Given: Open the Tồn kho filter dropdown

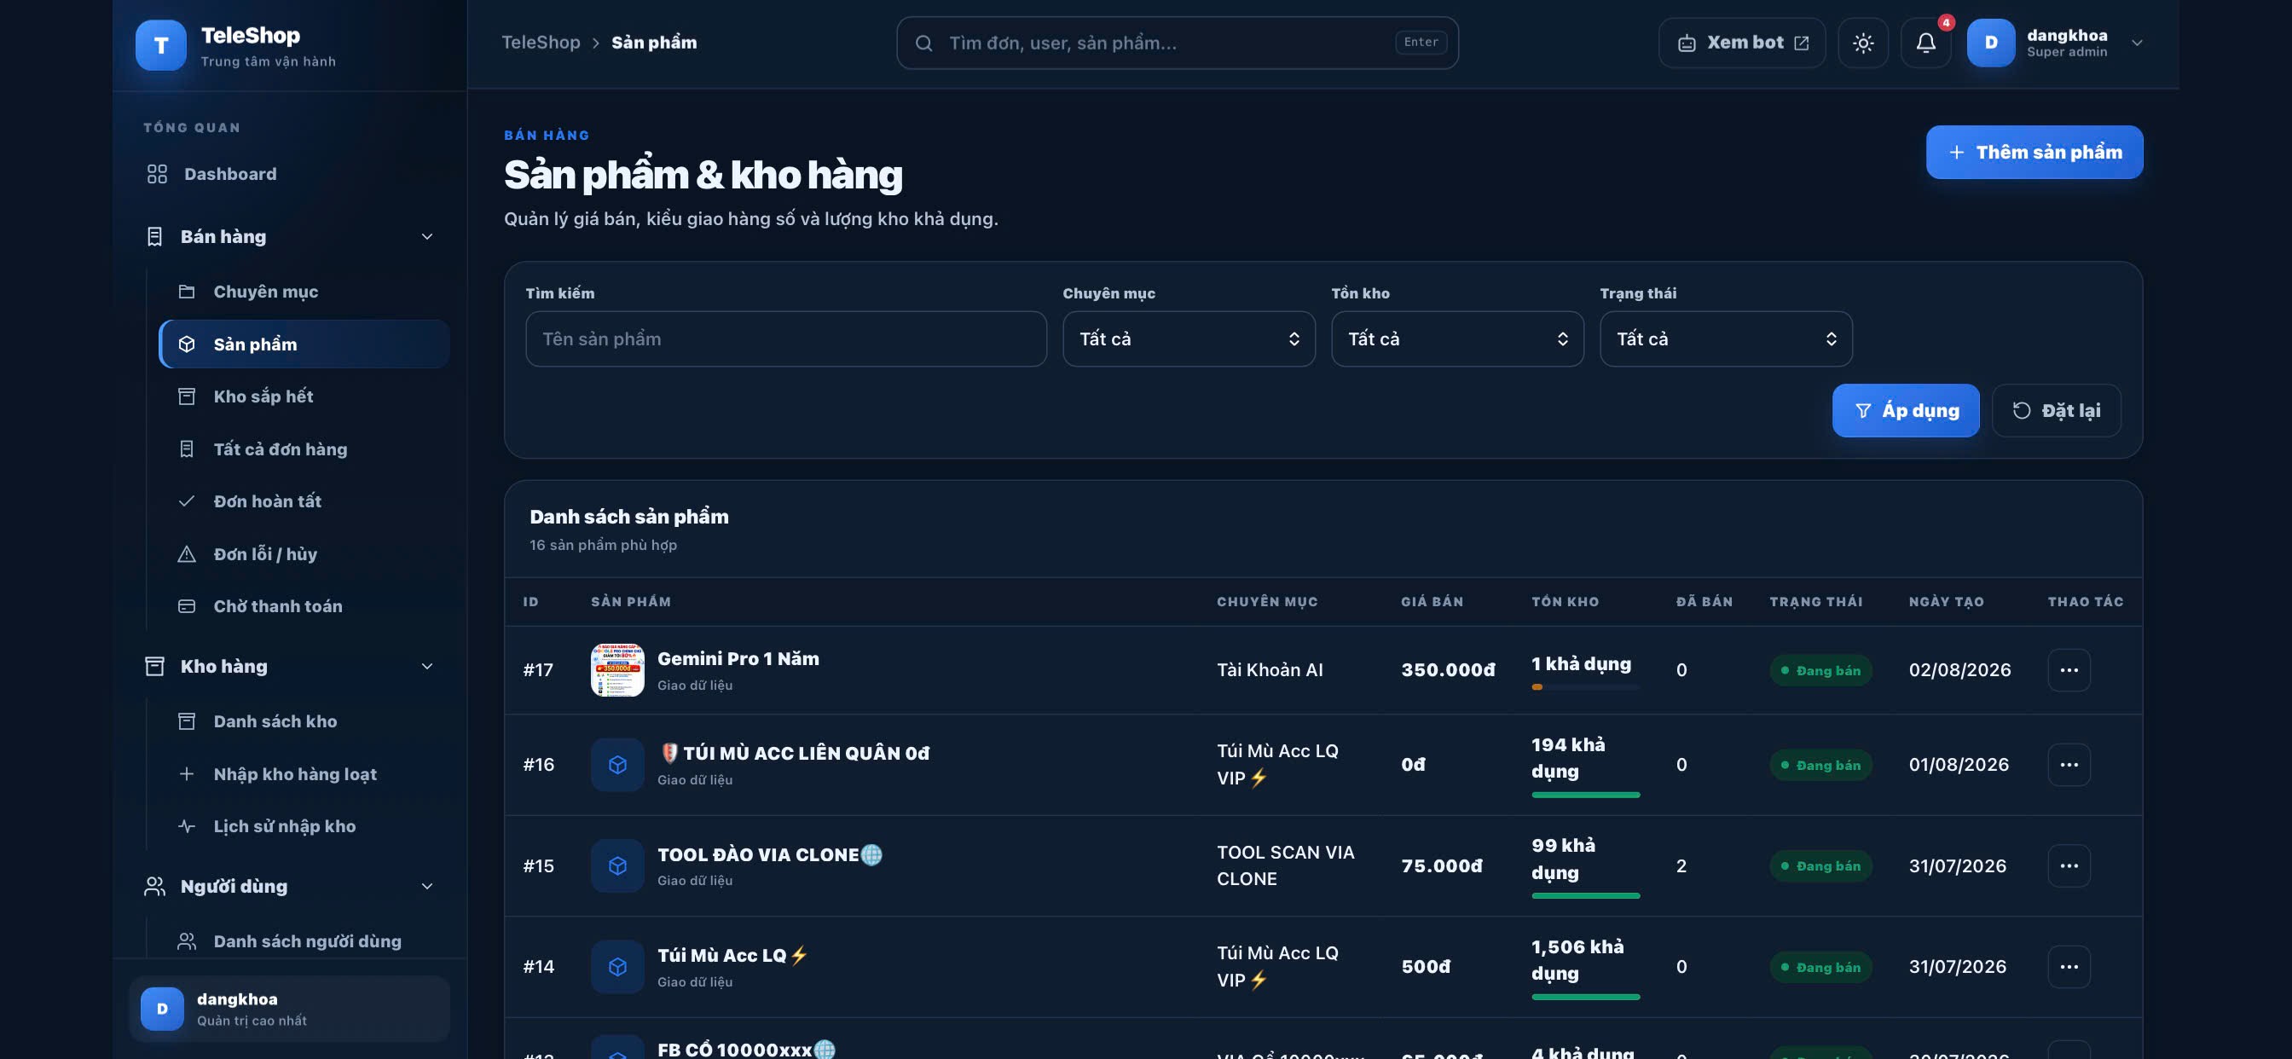Looking at the screenshot, I should [x=1457, y=339].
